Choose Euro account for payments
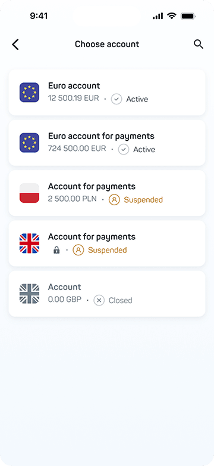Screen dimensions: 214x466 107,143
